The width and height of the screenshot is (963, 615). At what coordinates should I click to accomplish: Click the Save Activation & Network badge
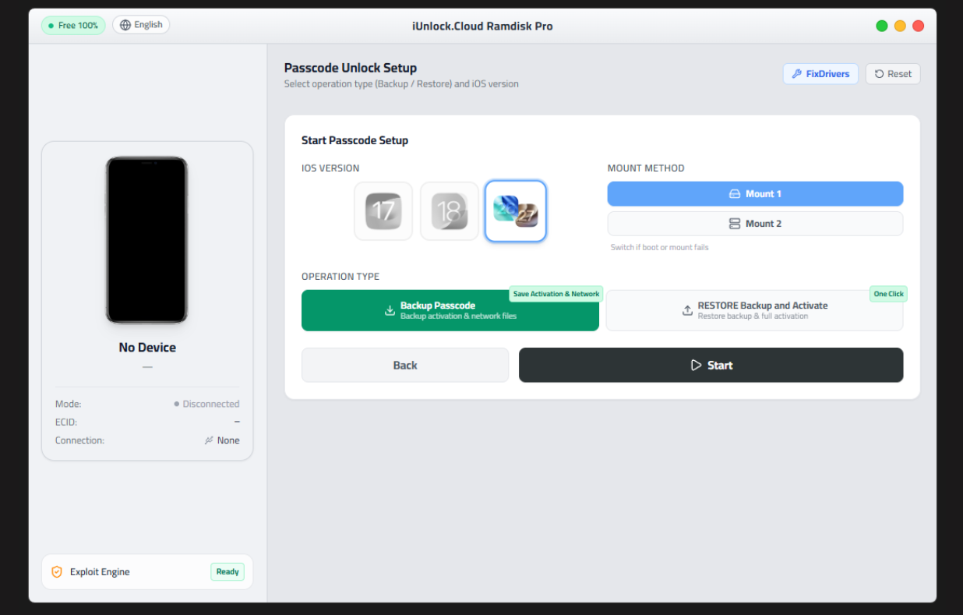tap(556, 294)
